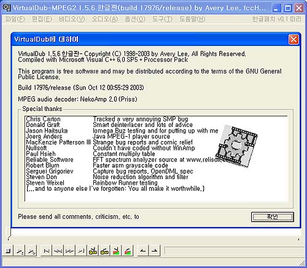Maximize the VirtualDub-MPEG2 main window
The height and width of the screenshot is (268, 307).
tap(288, 8)
